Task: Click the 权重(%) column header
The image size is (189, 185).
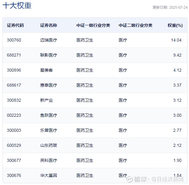Action: pos(175,25)
